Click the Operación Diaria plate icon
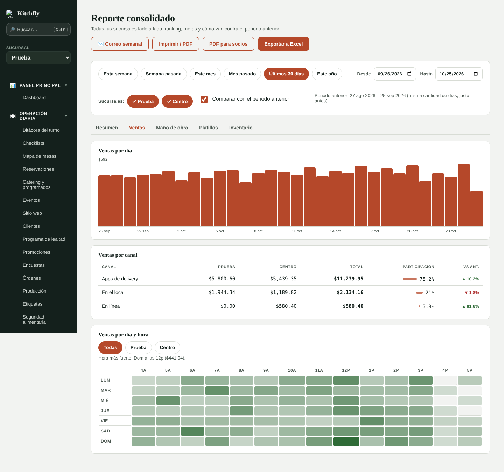Viewport: 504px width, 472px height. pos(13,116)
